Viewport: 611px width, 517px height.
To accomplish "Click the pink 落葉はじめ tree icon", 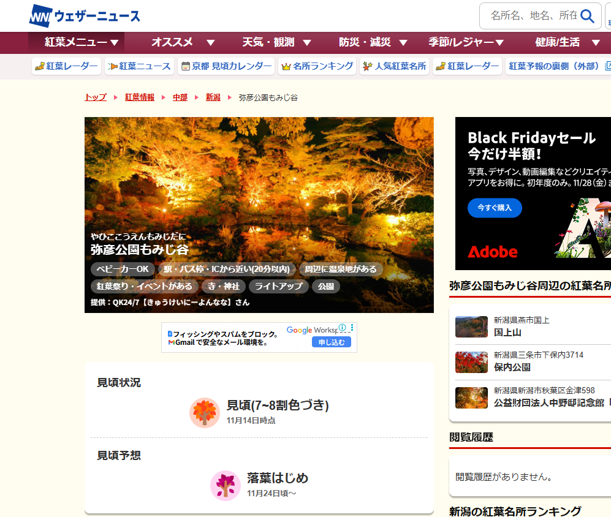I will pyautogui.click(x=225, y=485).
